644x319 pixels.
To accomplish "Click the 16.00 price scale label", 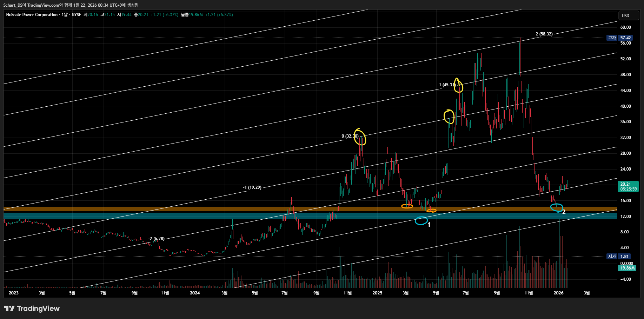I will click(625, 201).
